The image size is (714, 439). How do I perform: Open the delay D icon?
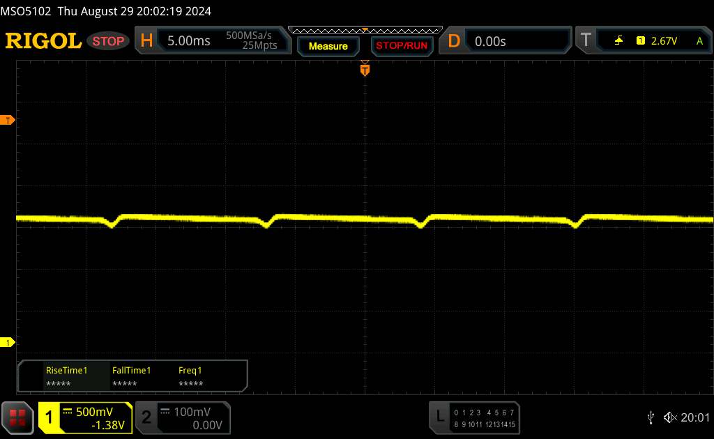(453, 41)
